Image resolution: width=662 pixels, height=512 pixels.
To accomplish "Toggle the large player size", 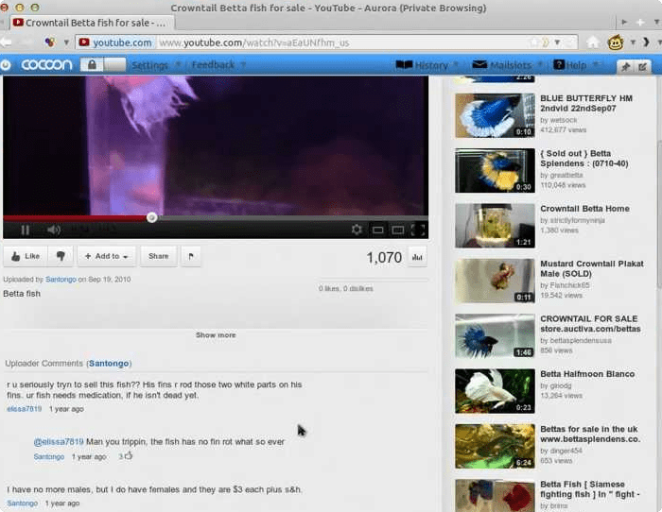I will (x=398, y=230).
